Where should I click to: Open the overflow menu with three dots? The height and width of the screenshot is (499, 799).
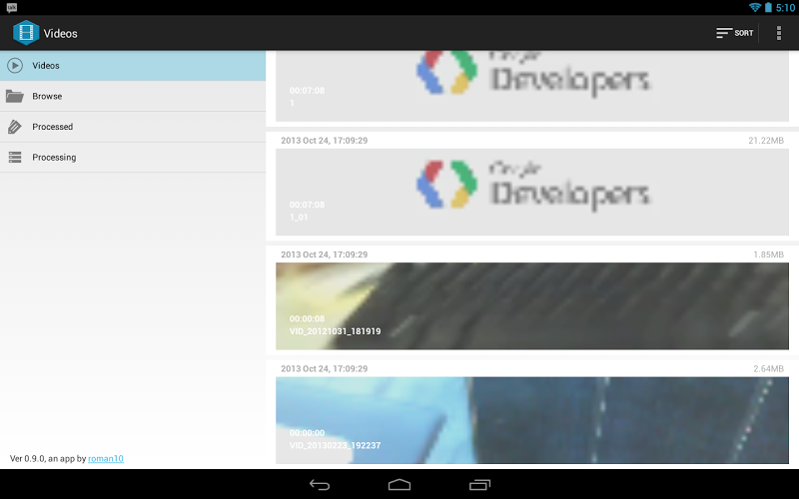point(779,33)
